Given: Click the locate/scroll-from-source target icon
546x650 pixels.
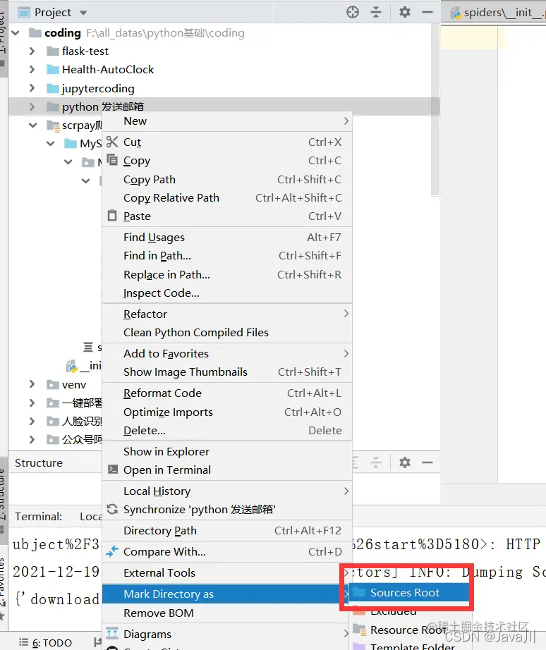Looking at the screenshot, I should click(352, 13).
